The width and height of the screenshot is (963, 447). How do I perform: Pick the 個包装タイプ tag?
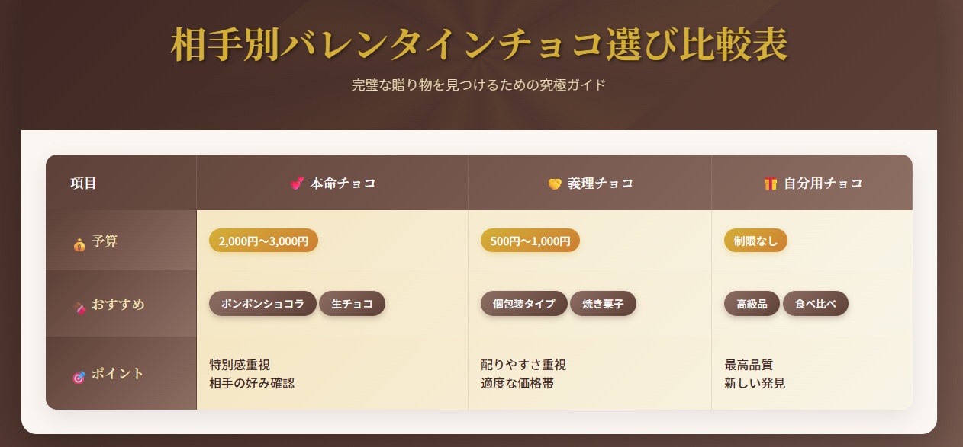coord(523,303)
